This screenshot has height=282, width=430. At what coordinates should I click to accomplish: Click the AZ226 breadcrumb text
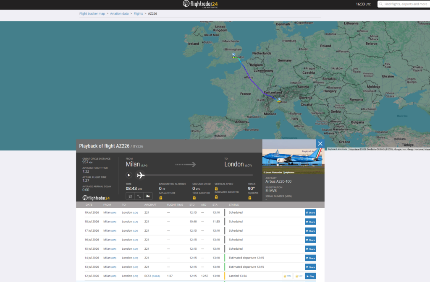click(152, 13)
